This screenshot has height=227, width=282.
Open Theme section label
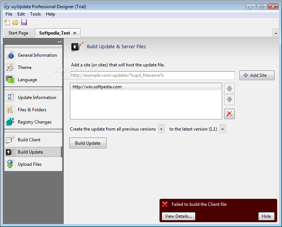pos(25,68)
